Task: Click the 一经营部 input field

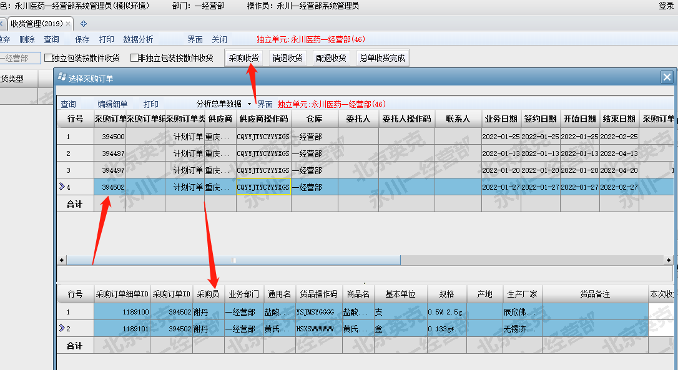Action: click(20, 58)
